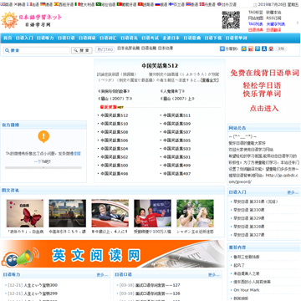Open headline 中国笑話集512

pos(160,66)
